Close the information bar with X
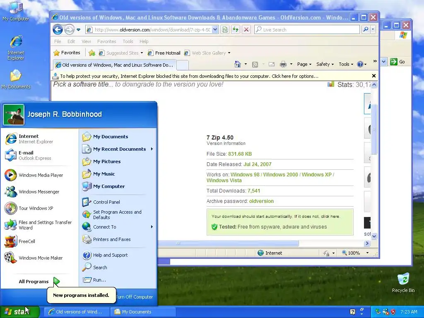 374,76
